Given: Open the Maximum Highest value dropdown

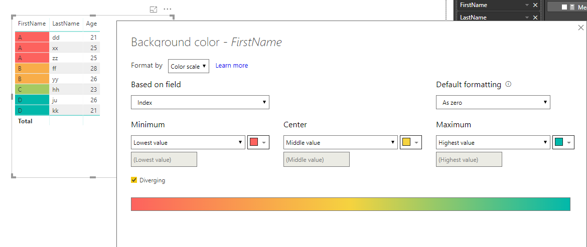Looking at the screenshot, I should click(x=493, y=142).
